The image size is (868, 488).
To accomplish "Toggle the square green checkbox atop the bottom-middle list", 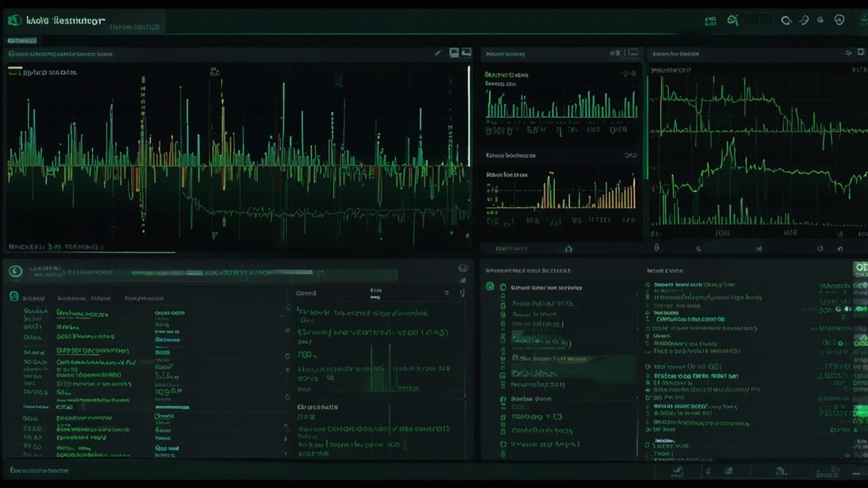I will [490, 287].
